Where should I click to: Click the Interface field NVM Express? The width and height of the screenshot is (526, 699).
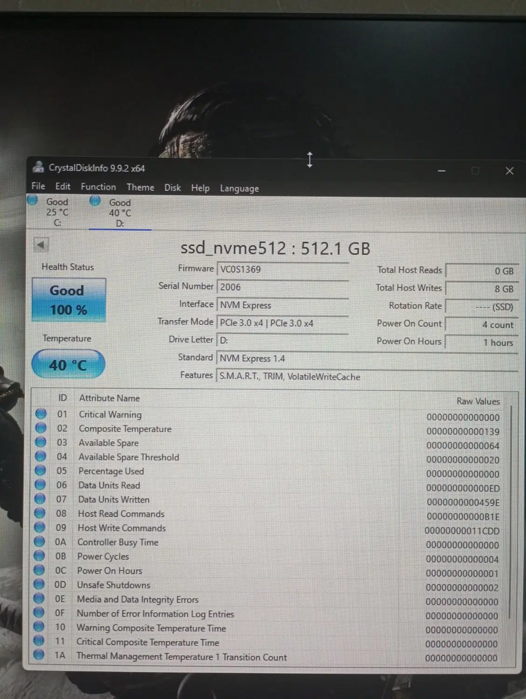pyautogui.click(x=283, y=305)
